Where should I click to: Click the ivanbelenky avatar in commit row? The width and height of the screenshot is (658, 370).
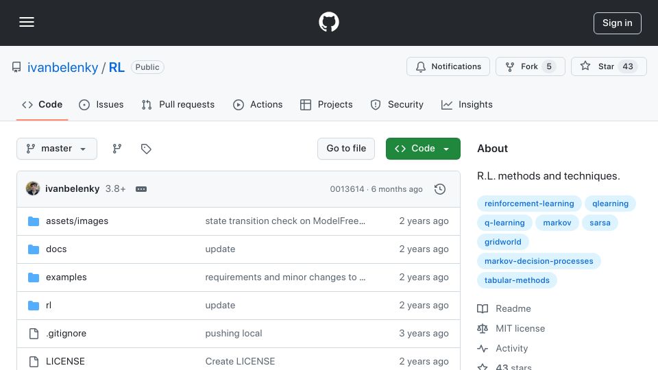[33, 189]
